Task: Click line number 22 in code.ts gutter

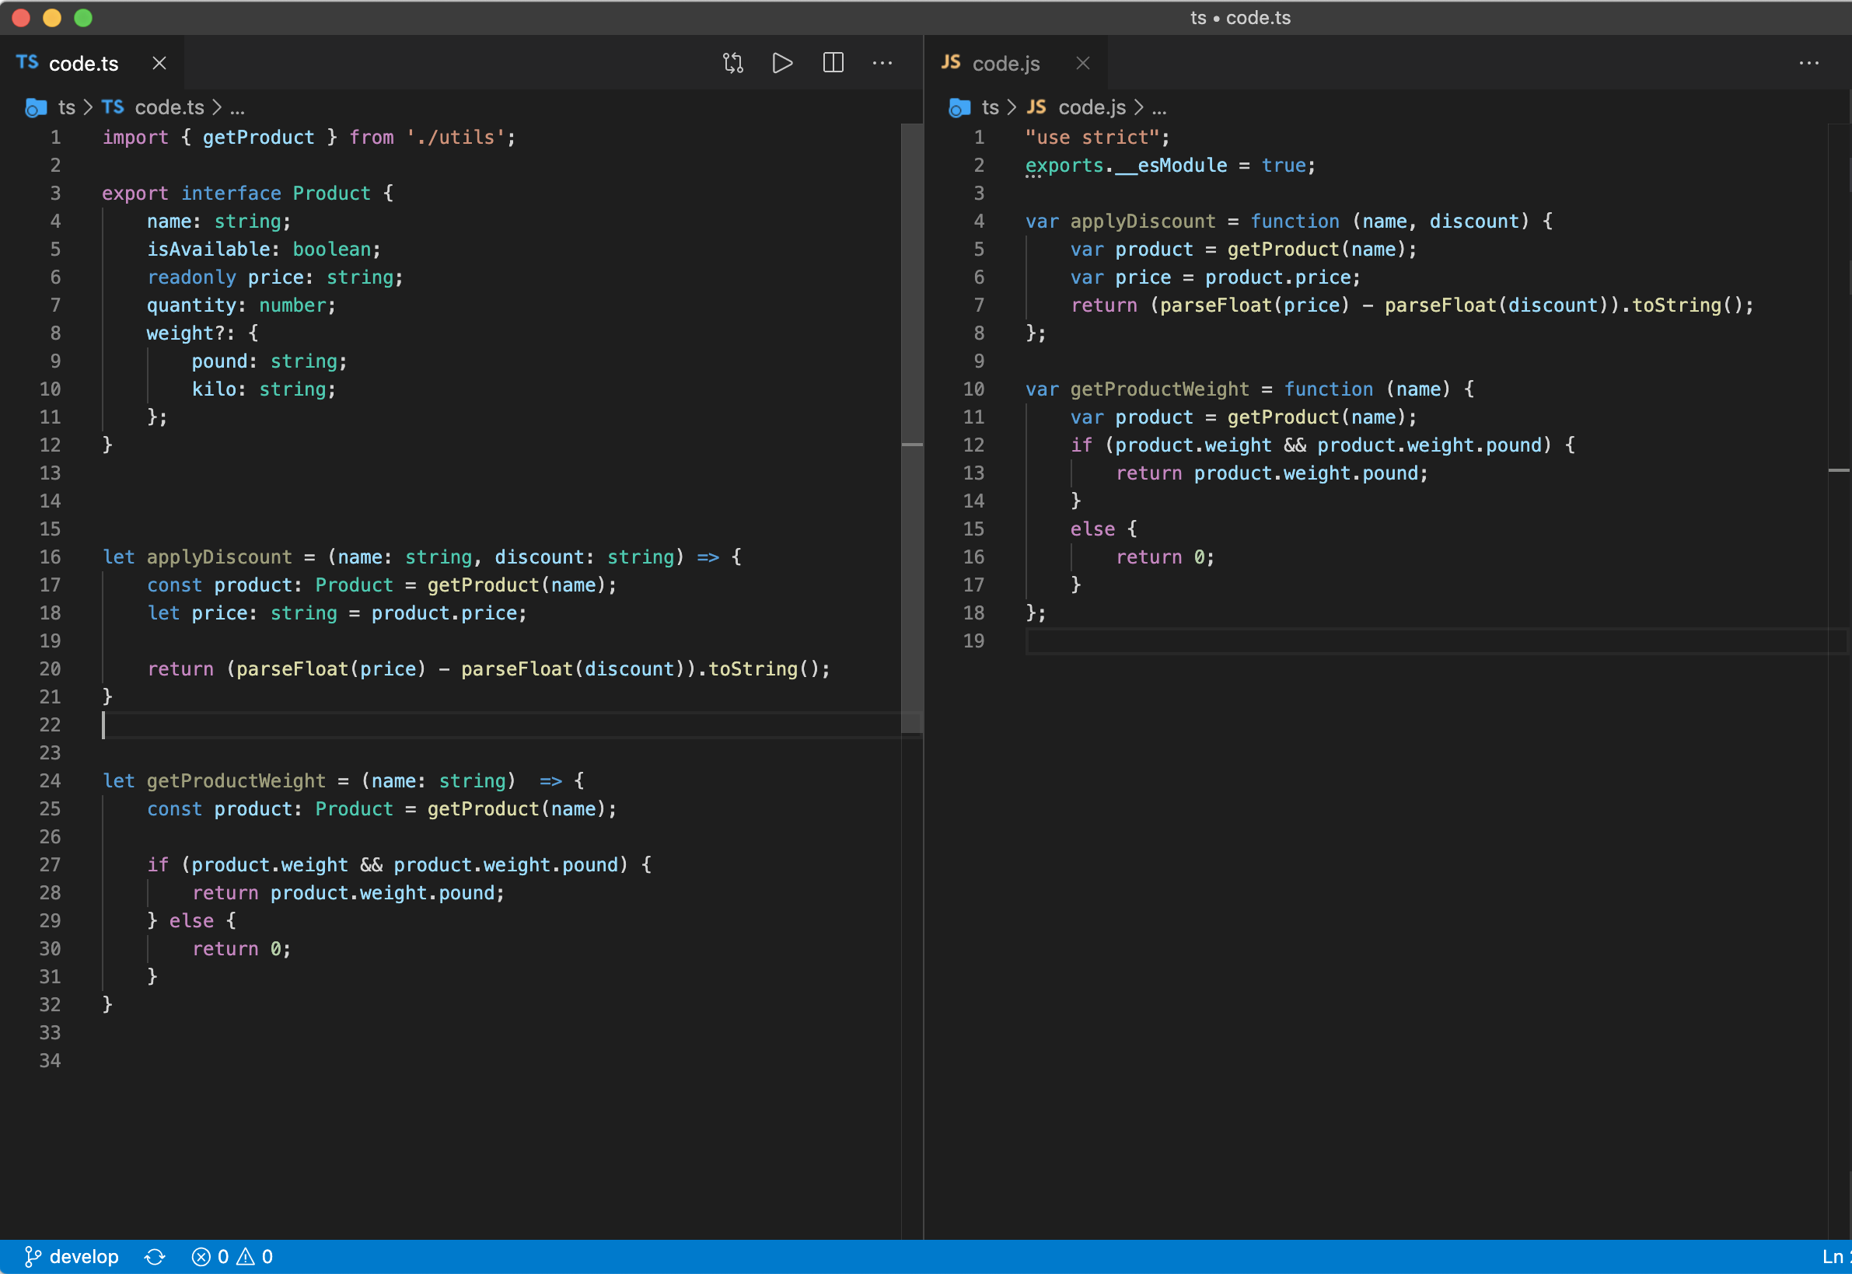Action: 51,724
